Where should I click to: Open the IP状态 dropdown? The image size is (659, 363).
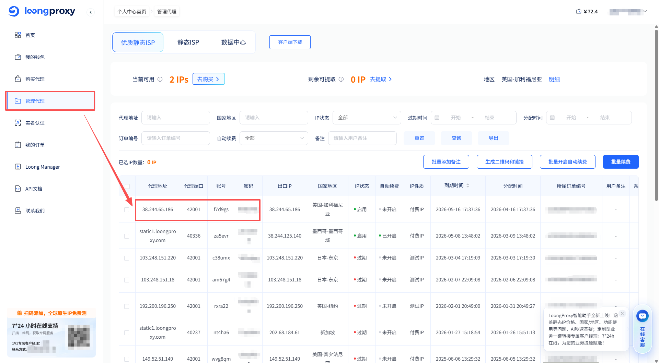point(367,118)
